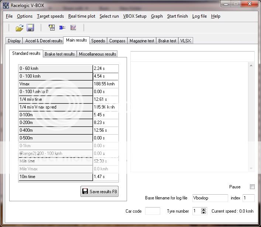261x227 pixels.
Task: Switch to the VLSX tab
Action: coord(186,41)
